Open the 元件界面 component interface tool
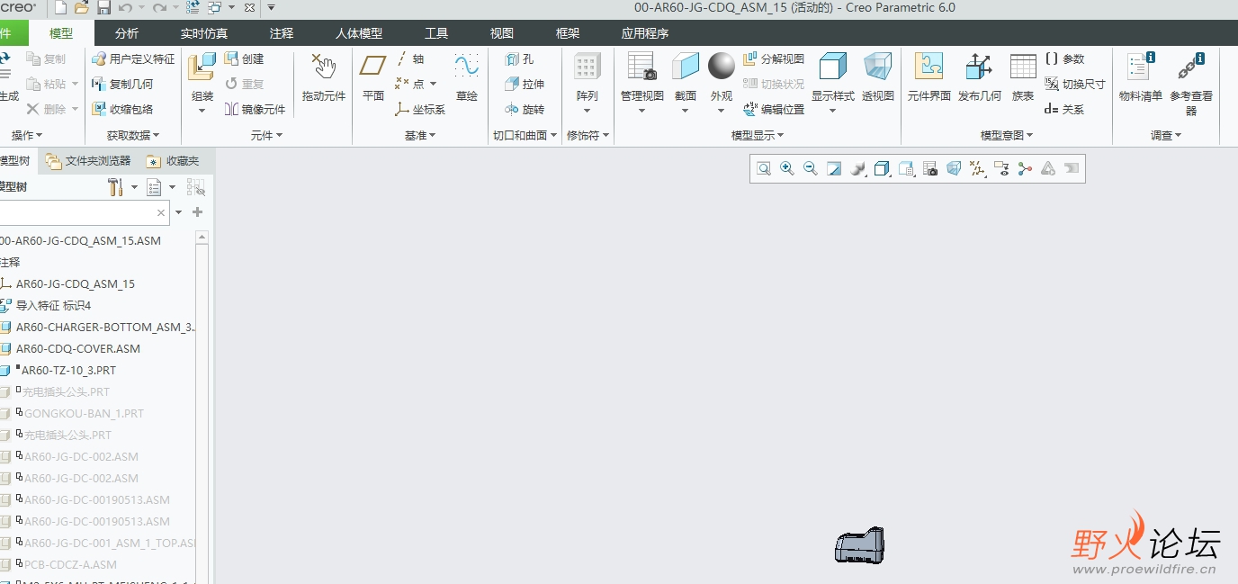The image size is (1238, 584). [x=929, y=77]
